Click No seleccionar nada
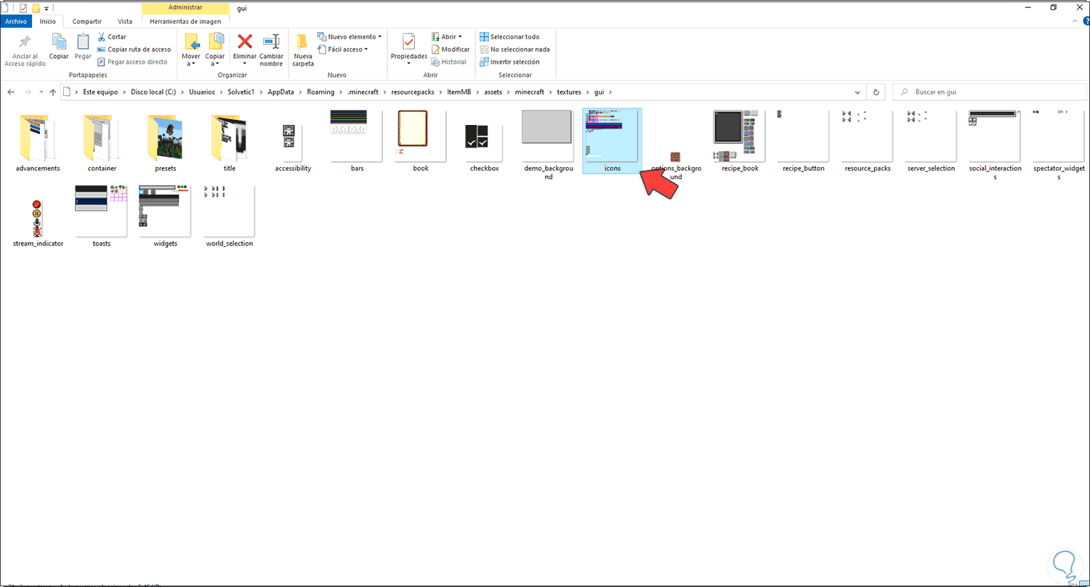Image resolution: width=1090 pixels, height=587 pixels. [x=514, y=49]
